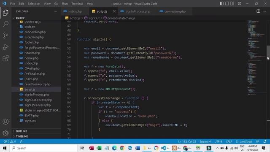Click Spaces: 4 indentation setting

pos(205,141)
